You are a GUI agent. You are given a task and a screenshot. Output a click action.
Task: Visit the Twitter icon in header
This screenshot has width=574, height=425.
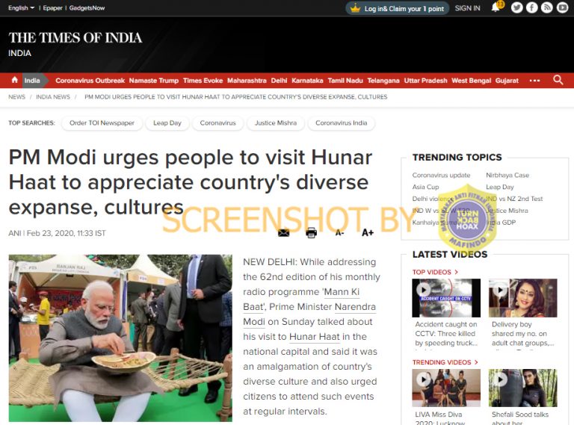pos(516,7)
